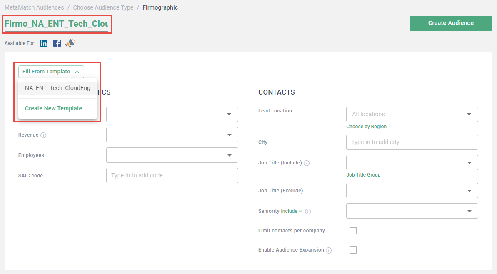
Task: Go to MetaMatch Audiences breadcrumb
Action: tap(34, 7)
